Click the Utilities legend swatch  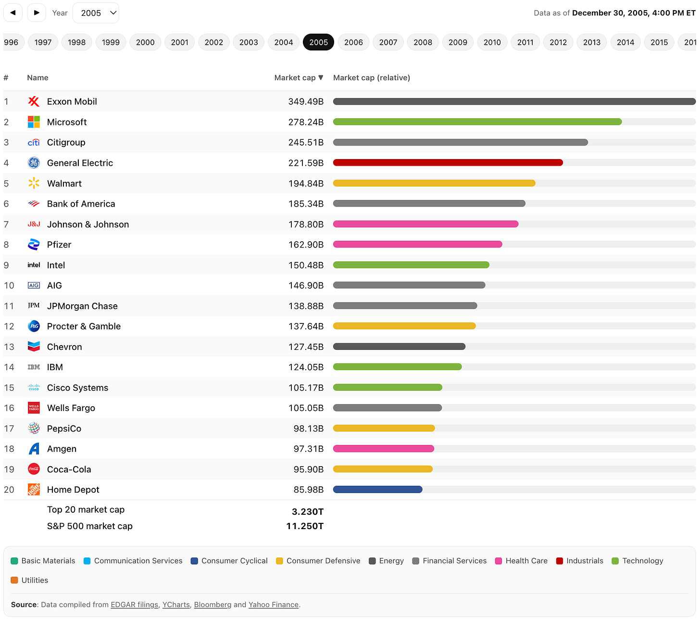(14, 580)
